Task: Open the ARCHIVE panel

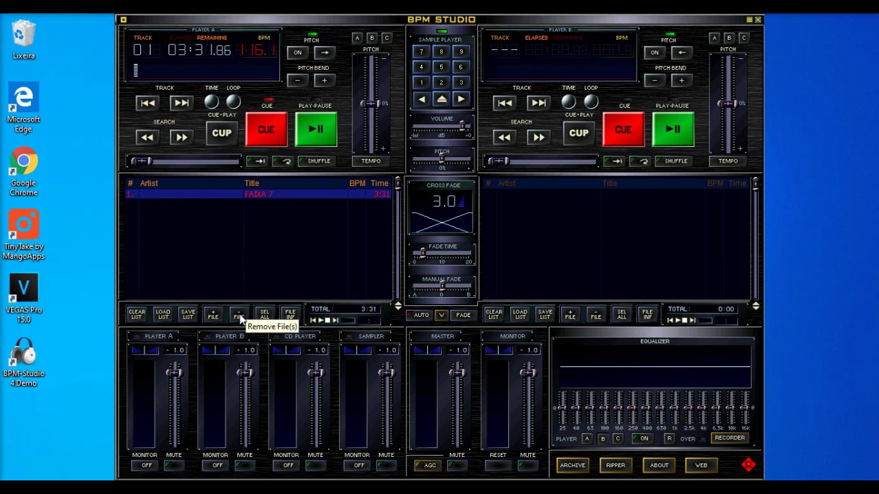Action: pos(572,466)
